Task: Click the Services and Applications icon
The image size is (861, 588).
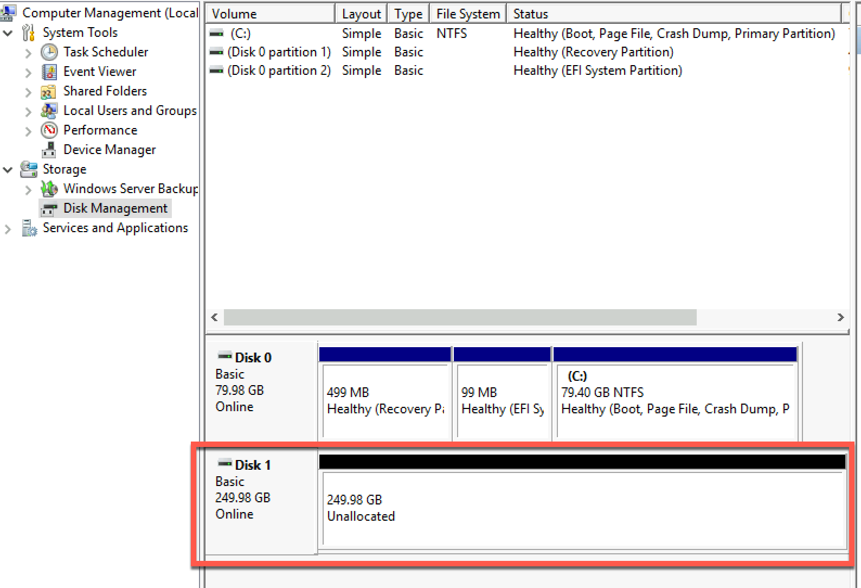Action: 29,228
